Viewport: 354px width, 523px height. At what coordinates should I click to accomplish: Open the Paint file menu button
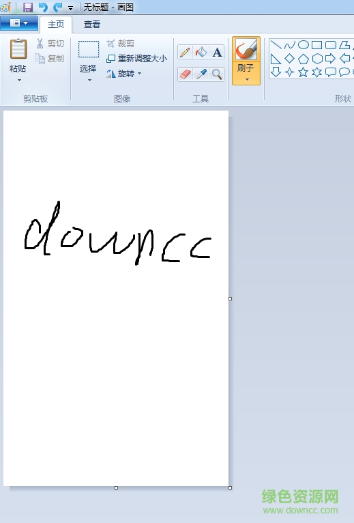[19, 23]
